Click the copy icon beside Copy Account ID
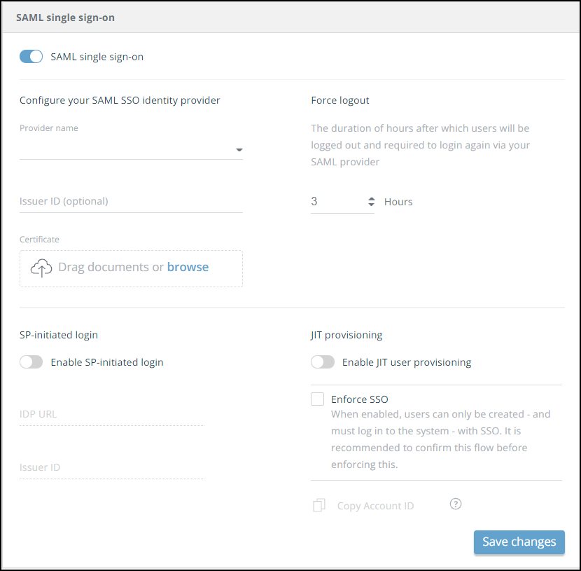 [x=319, y=505]
